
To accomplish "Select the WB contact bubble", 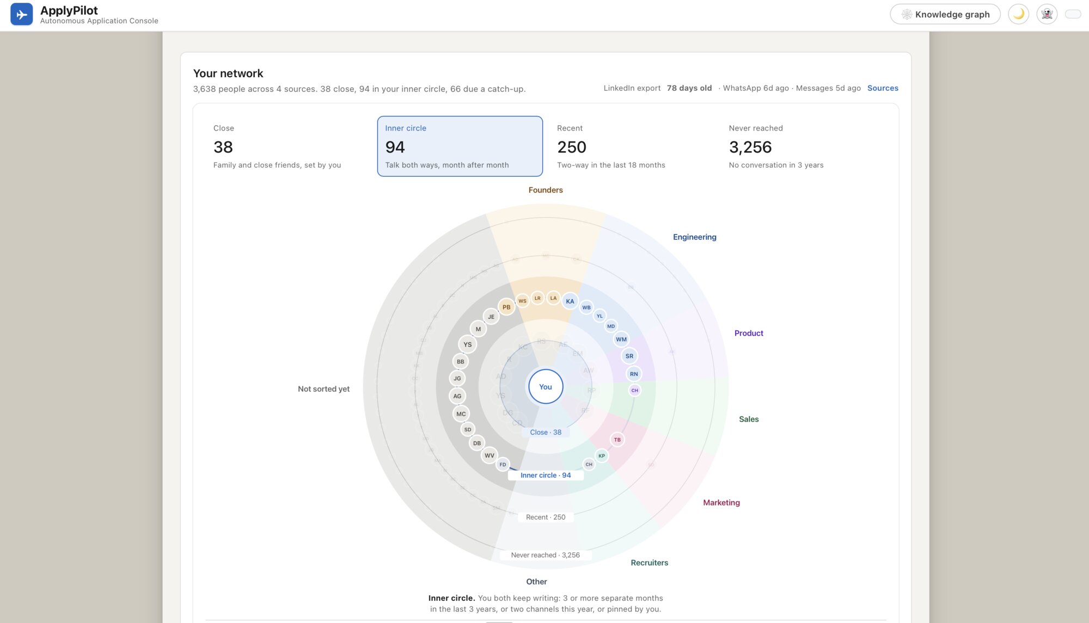I will coord(586,308).
